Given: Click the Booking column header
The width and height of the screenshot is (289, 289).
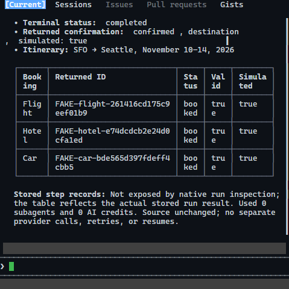Looking at the screenshot, I should pyautogui.click(x=32, y=81).
